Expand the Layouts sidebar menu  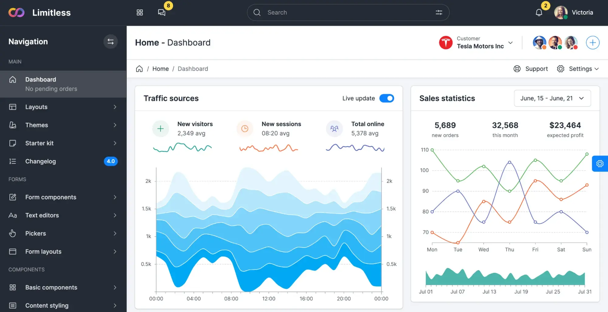click(x=63, y=107)
